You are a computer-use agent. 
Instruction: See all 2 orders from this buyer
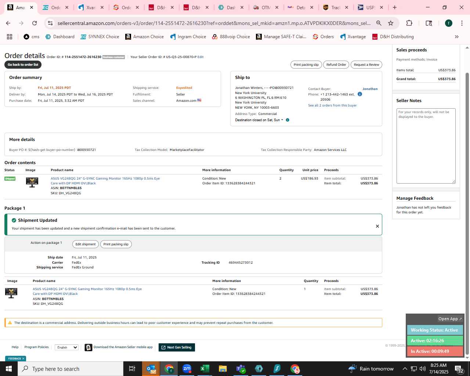pos(332,105)
